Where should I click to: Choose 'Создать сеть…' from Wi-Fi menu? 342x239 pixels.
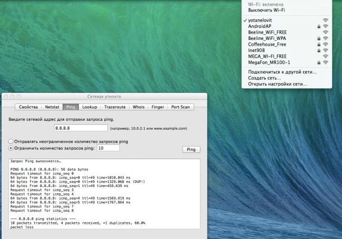tap(264, 78)
